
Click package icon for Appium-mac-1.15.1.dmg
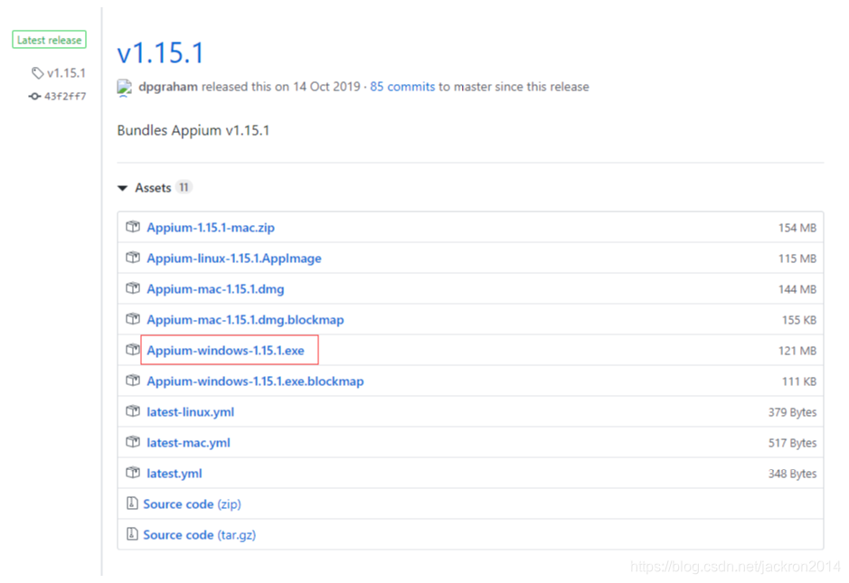pos(133,288)
